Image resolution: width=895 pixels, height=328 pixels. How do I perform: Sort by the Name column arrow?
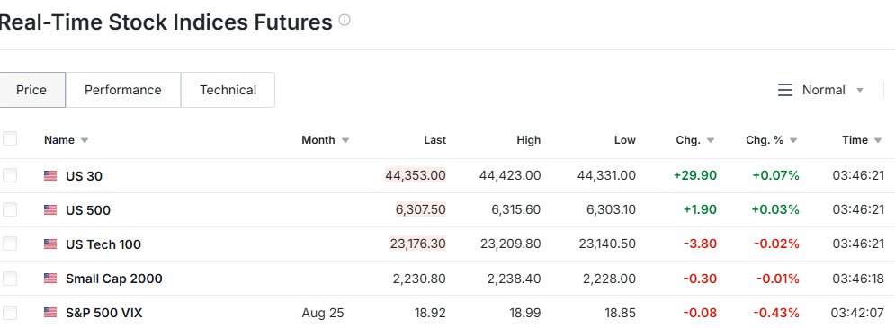[85, 140]
